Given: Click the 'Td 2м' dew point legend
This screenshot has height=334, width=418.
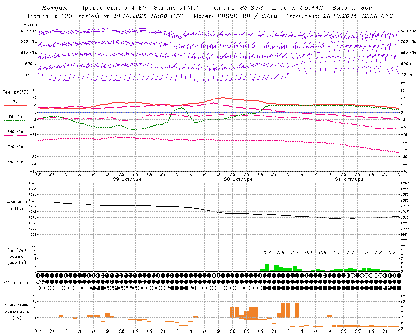Looking at the screenshot, I should click(x=15, y=117).
